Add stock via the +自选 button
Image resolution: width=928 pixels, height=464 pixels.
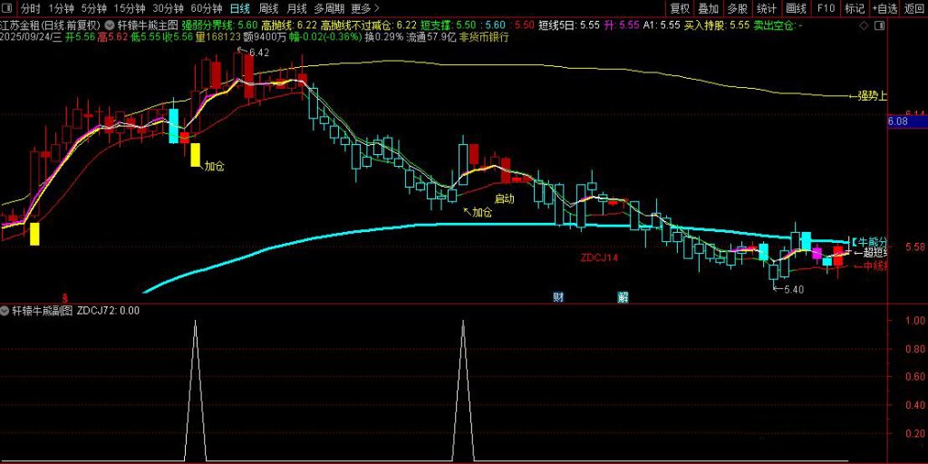click(x=884, y=8)
